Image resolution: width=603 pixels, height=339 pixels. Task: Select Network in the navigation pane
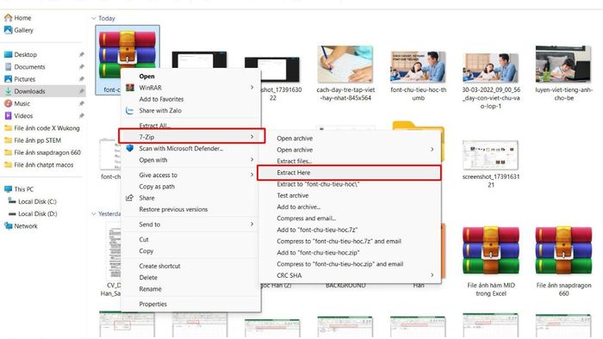pyautogui.click(x=26, y=226)
